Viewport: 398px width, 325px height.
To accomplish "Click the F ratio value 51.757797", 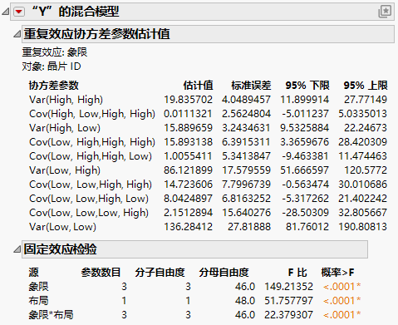I will (288, 301).
